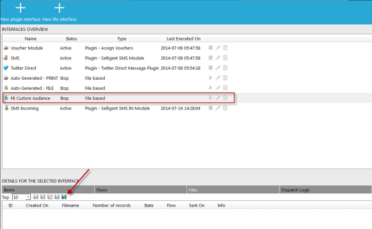Sort details by Created On column

click(x=37, y=205)
